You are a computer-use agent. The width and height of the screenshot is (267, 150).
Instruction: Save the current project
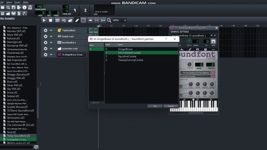pyautogui.click(x=13, y=7)
